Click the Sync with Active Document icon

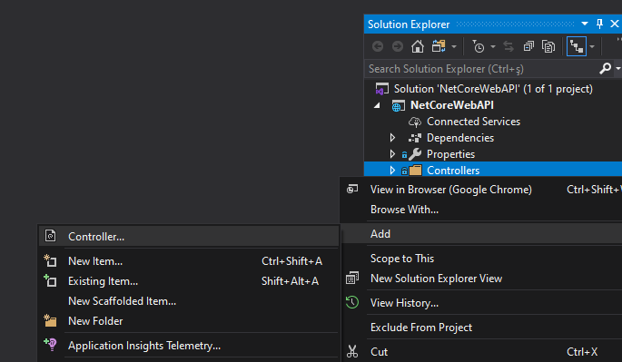[x=508, y=47]
